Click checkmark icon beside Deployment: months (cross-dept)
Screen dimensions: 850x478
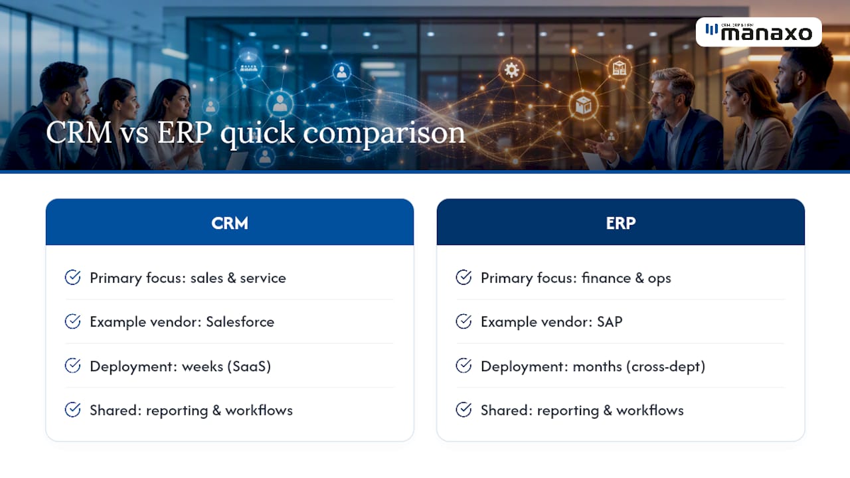[x=464, y=366]
